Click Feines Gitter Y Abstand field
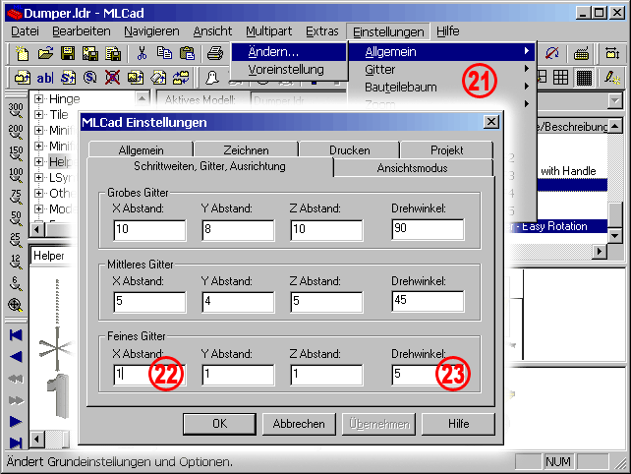Viewport: 631px width, 474px height. click(x=238, y=375)
